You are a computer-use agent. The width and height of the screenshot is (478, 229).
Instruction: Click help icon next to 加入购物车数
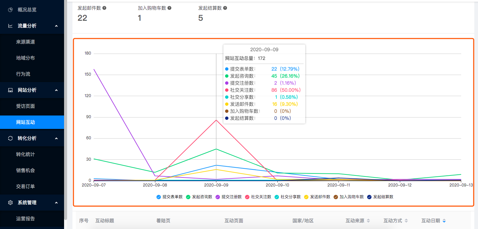169,8
